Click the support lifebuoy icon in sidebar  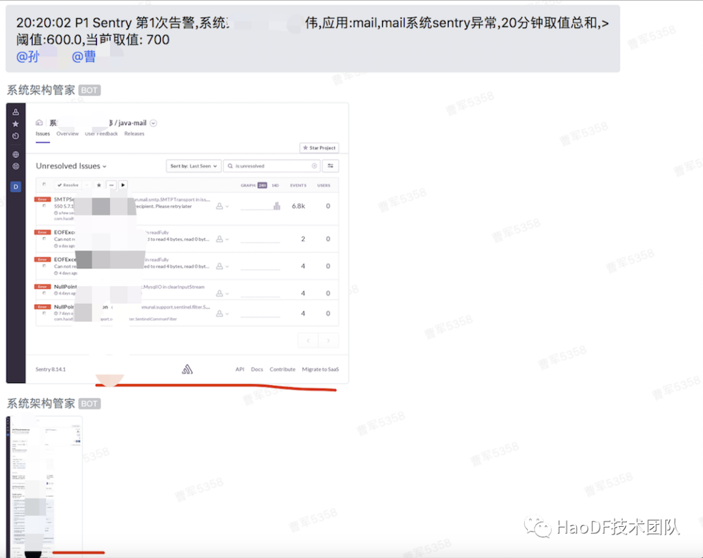16,166
